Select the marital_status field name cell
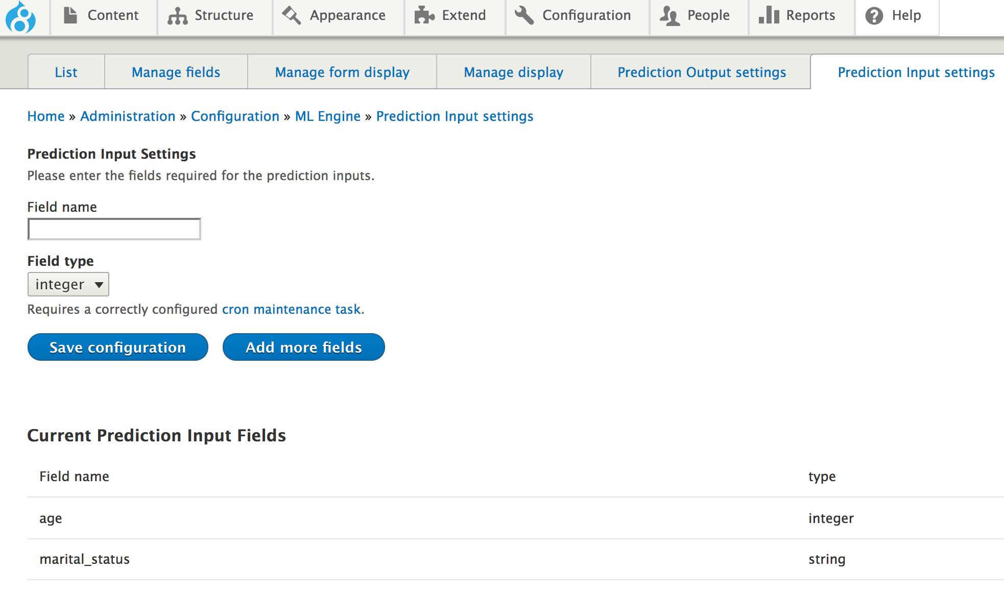The width and height of the screenshot is (1004, 598). [85, 559]
